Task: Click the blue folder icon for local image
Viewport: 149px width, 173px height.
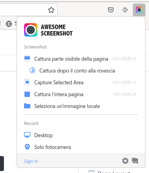Action: click(27, 106)
